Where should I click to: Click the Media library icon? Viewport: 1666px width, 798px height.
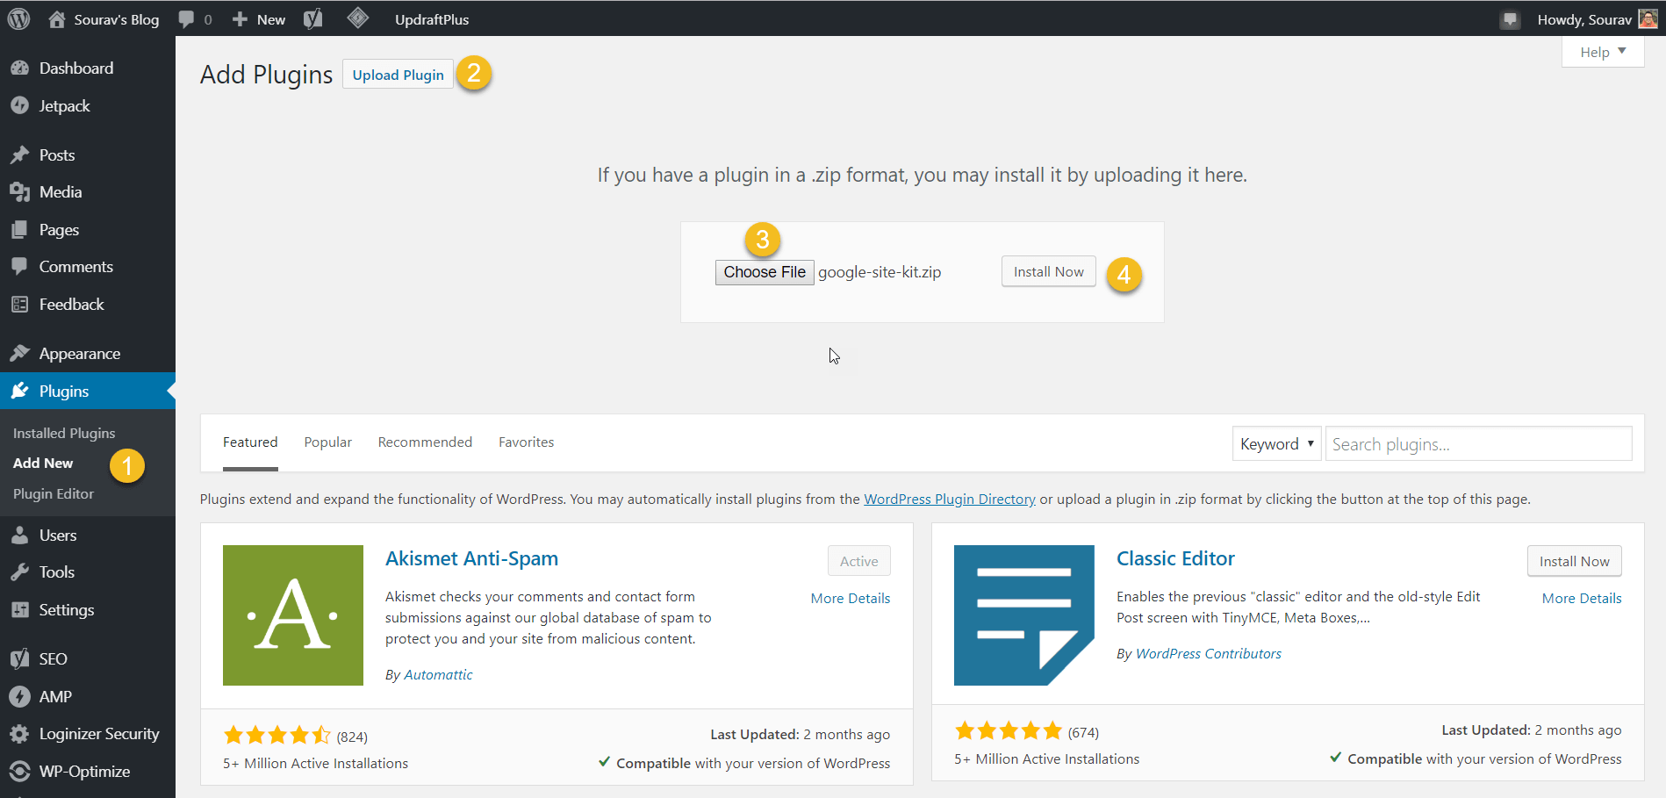pyautogui.click(x=20, y=192)
